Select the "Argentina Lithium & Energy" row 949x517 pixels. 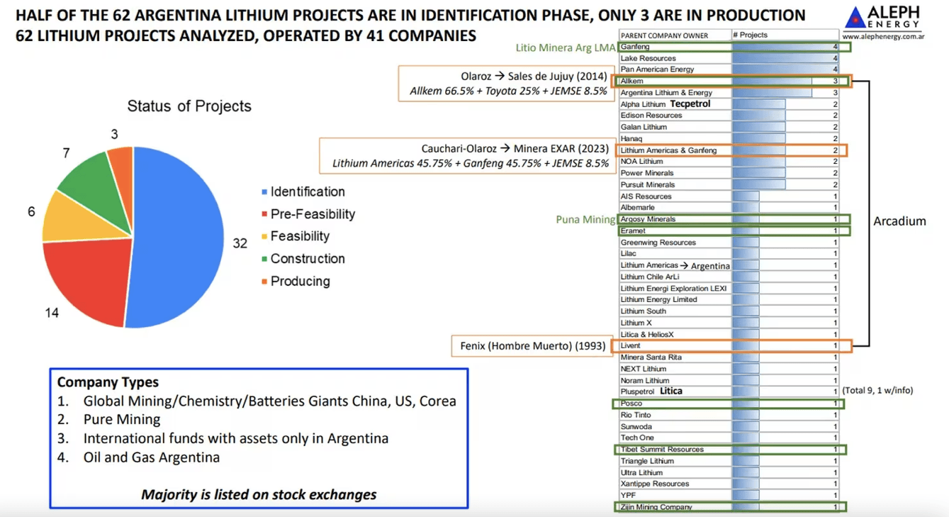729,93
